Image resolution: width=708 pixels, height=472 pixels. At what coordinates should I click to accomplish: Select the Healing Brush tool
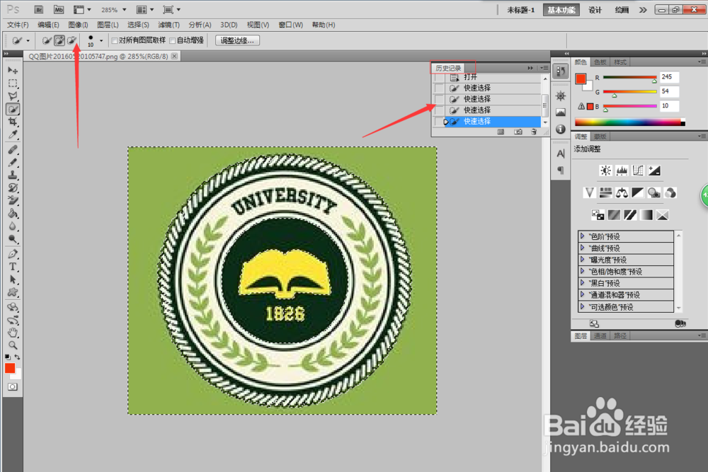click(13, 149)
